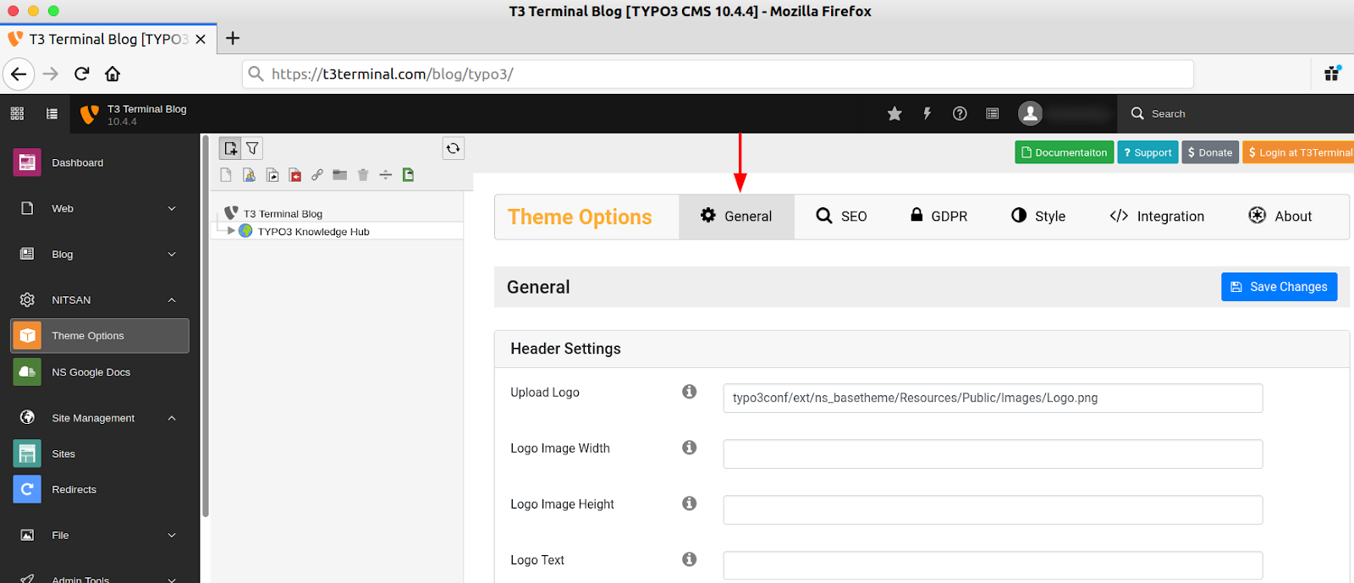The image size is (1354, 583).
Task: Click the info icon beside Logo Image Width
Action: [x=690, y=448]
